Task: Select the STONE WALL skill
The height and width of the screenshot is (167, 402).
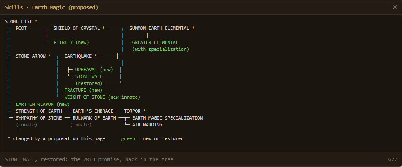Action: coord(89,76)
